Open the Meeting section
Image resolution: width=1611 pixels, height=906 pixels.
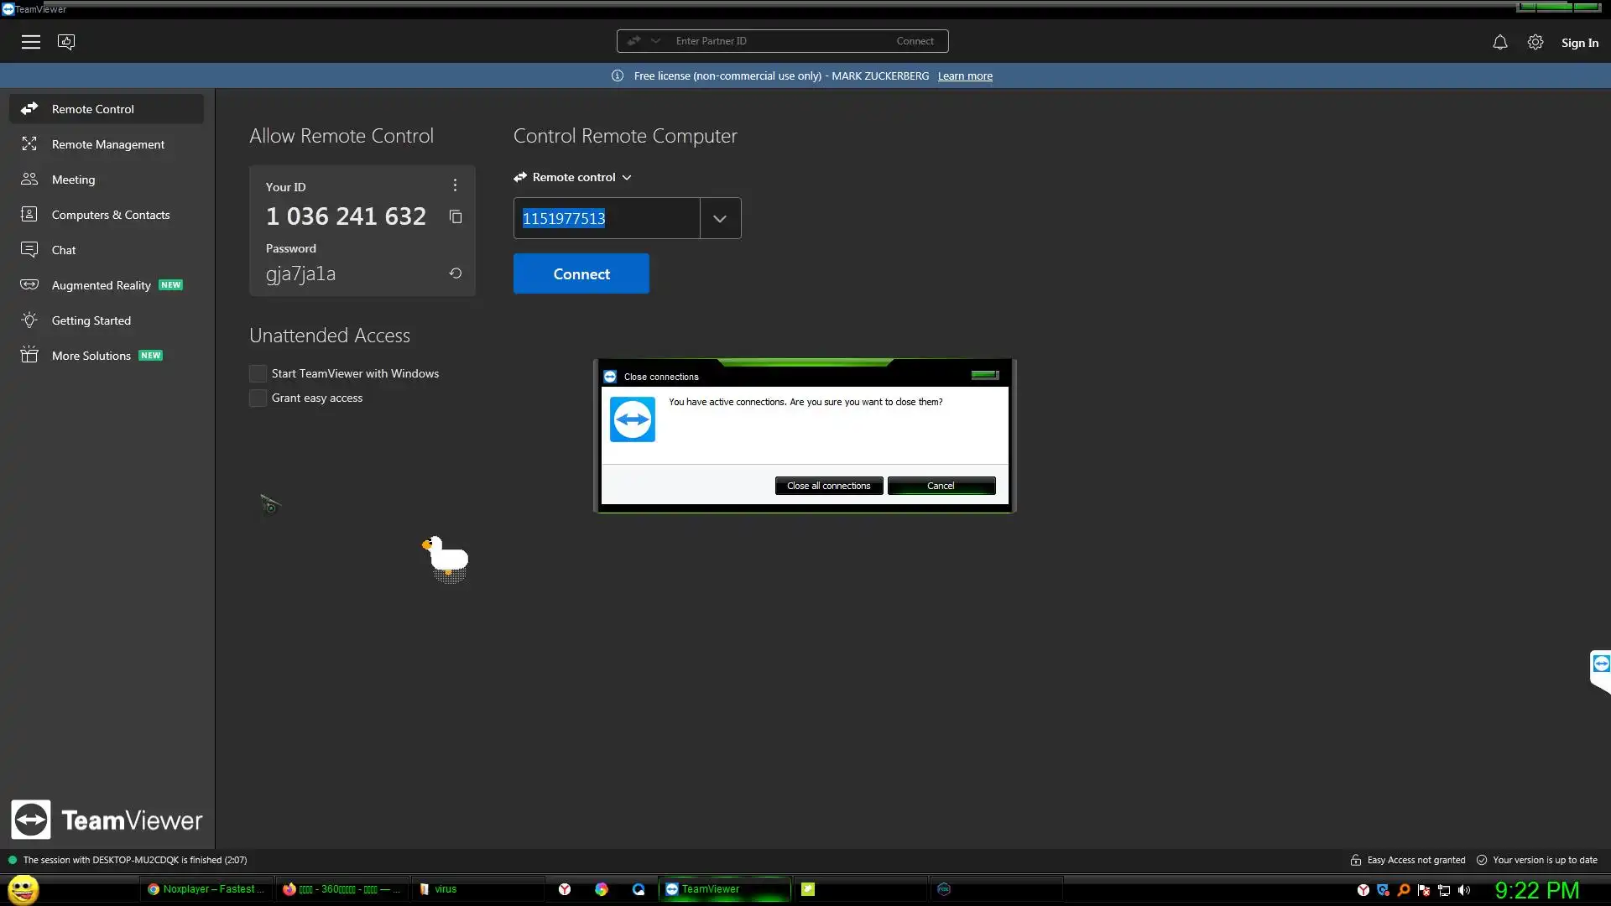[73, 180]
